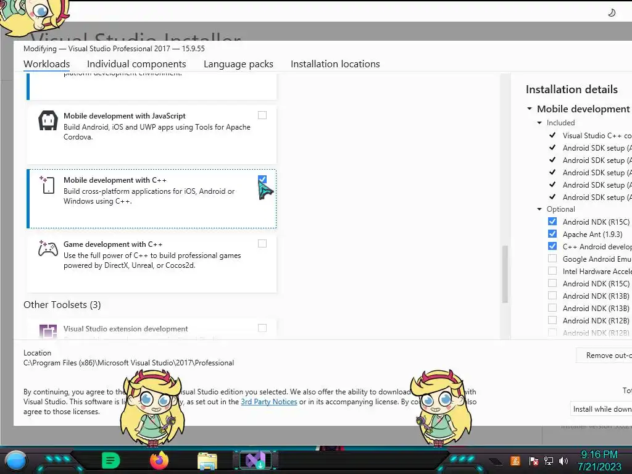
Task: Click the Location path C:\Program Files (x86) text
Action: click(128, 363)
